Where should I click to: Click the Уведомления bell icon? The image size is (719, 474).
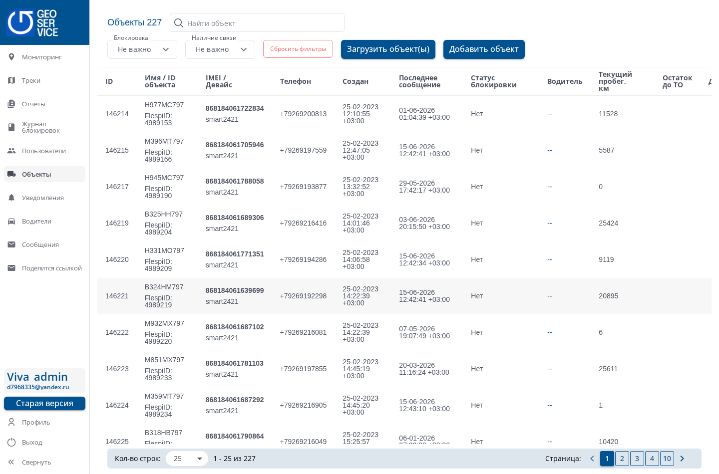pyautogui.click(x=11, y=198)
